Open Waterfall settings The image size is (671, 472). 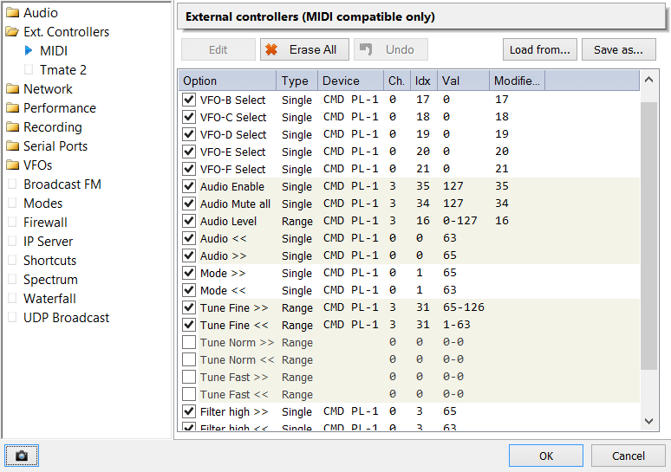pyautogui.click(x=49, y=299)
